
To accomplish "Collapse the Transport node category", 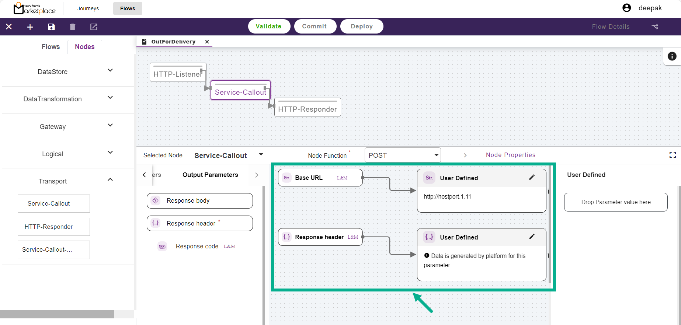I will click(x=110, y=180).
